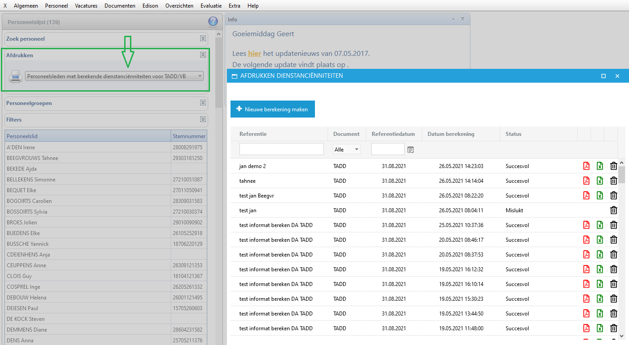This screenshot has height=345, width=629.
Task: Export 'tahnee' row to Excel
Action: click(x=600, y=181)
